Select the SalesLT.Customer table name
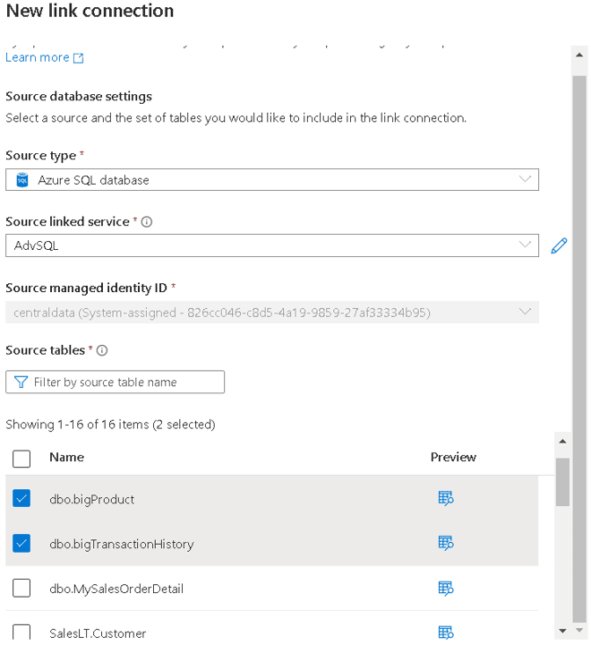Viewport: 591px width, 645px height. (98, 633)
